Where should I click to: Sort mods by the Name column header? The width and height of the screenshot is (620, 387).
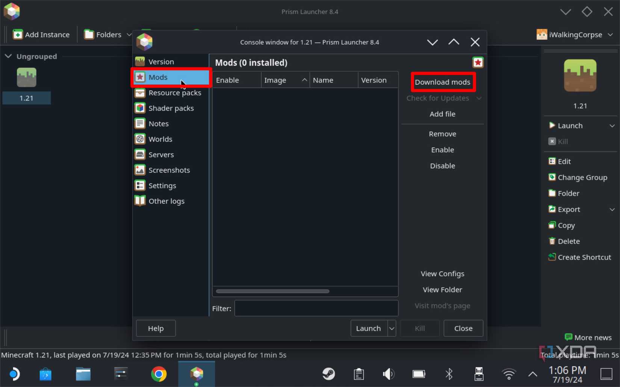coord(334,80)
